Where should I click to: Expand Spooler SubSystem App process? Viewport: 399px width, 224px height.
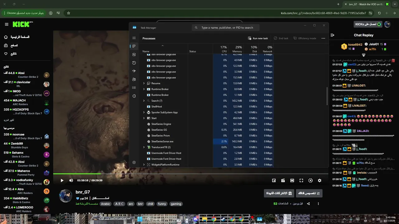pos(144,112)
